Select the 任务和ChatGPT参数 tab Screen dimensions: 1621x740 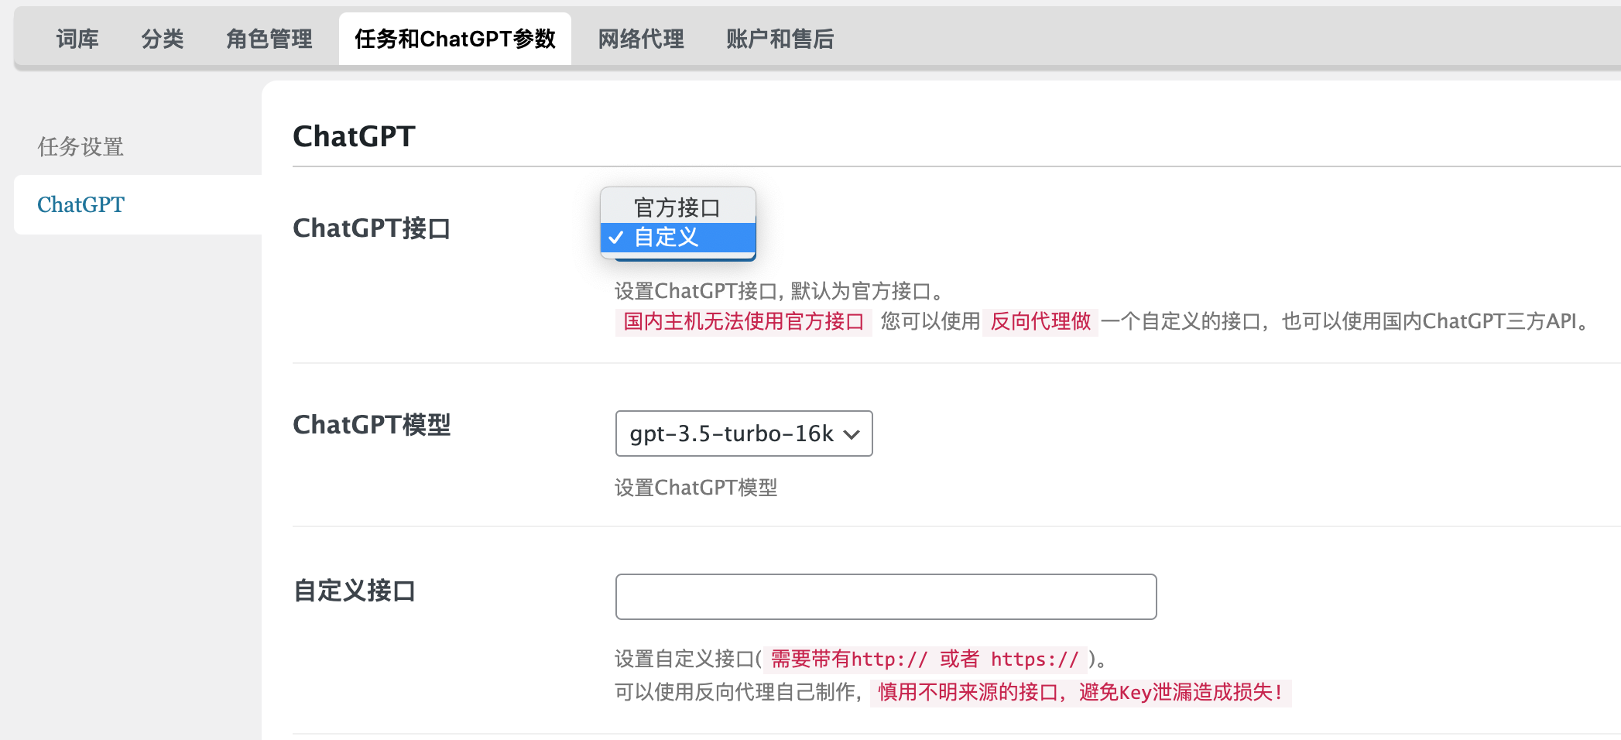pos(455,39)
